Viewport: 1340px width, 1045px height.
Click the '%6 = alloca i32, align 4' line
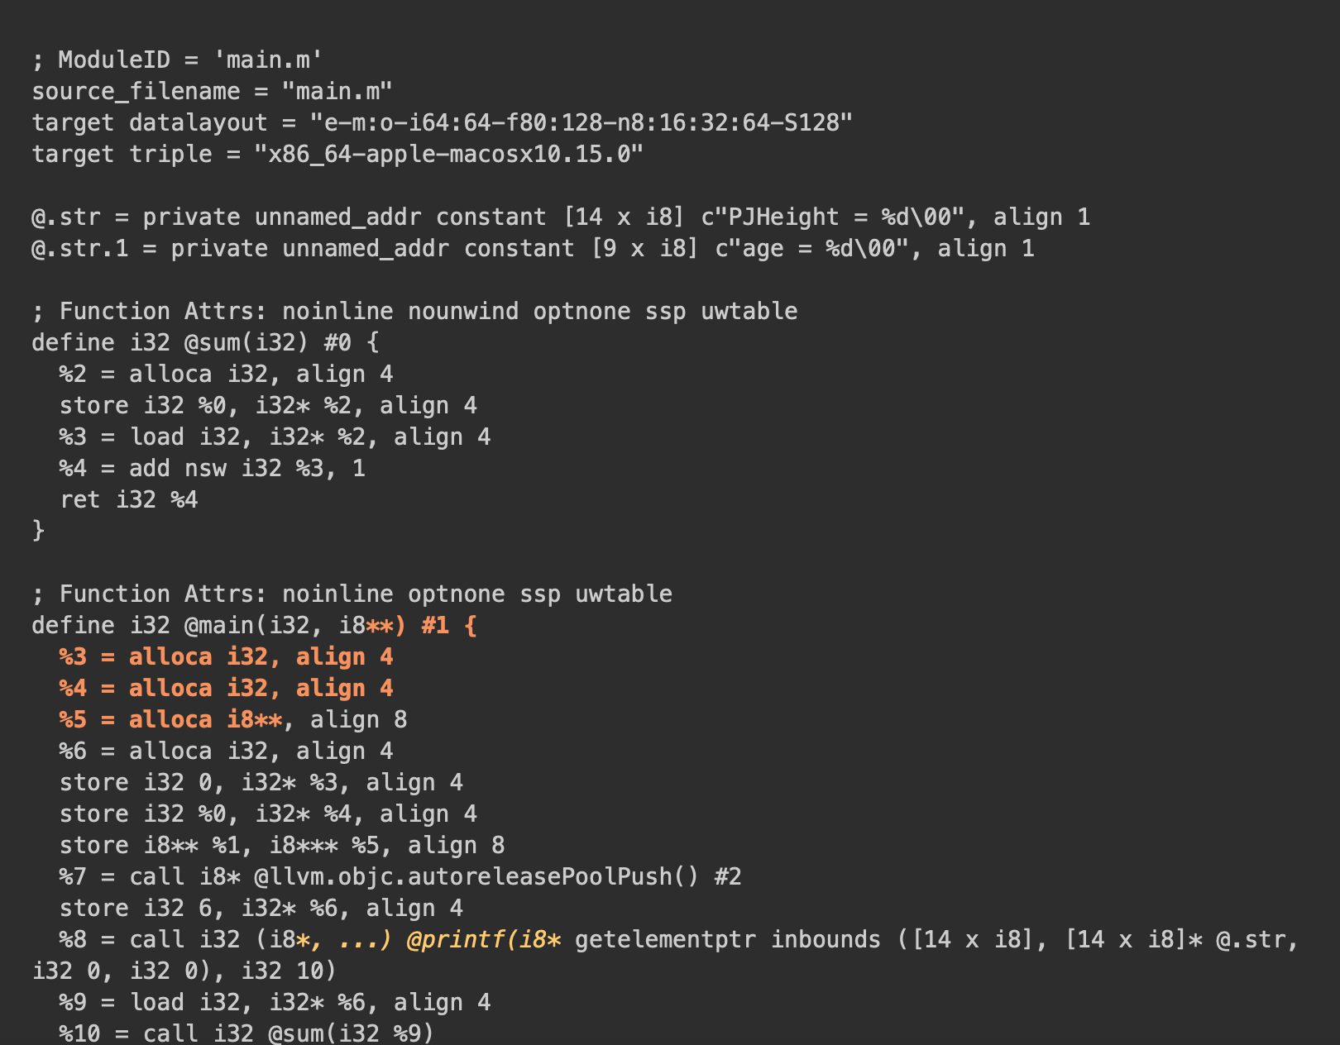click(x=226, y=751)
